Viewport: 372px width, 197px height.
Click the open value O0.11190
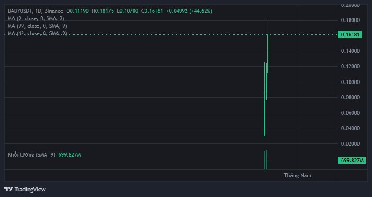coord(77,11)
